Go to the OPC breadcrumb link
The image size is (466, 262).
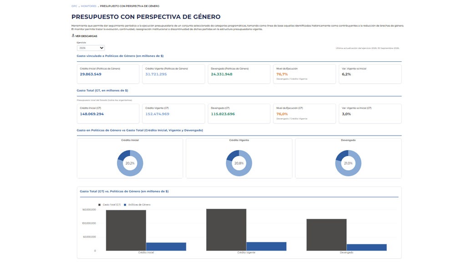coord(74,6)
